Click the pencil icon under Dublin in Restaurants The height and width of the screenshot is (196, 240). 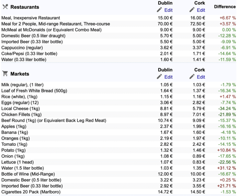159,10
